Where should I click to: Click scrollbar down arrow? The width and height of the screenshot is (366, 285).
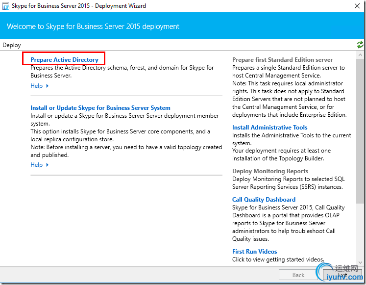click(x=360, y=262)
